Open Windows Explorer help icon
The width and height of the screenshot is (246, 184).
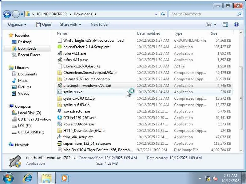(236, 25)
